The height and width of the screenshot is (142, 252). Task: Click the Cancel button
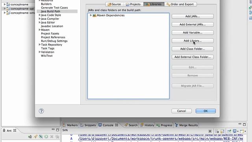(182, 111)
